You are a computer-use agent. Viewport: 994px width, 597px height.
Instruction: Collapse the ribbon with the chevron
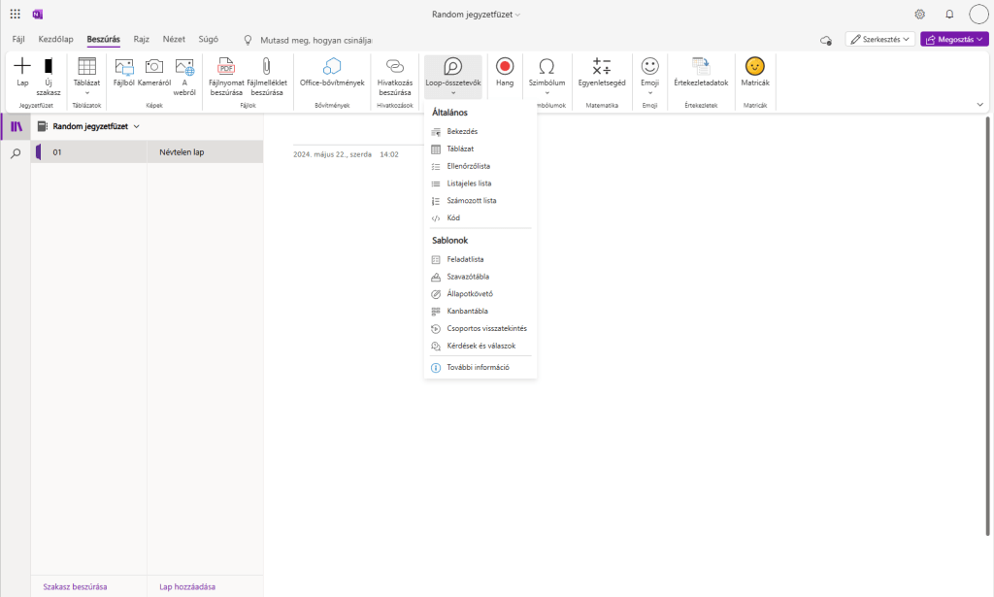(x=979, y=104)
